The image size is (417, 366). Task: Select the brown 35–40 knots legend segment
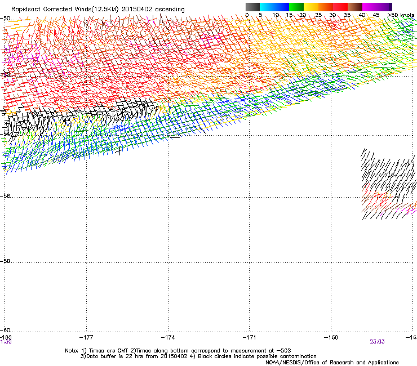[355, 7]
